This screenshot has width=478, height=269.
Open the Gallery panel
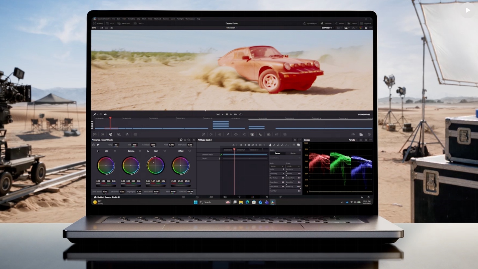(98, 23)
